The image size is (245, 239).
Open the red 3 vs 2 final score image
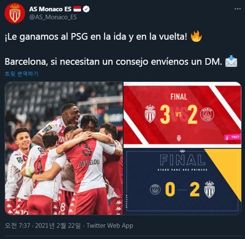182,114
